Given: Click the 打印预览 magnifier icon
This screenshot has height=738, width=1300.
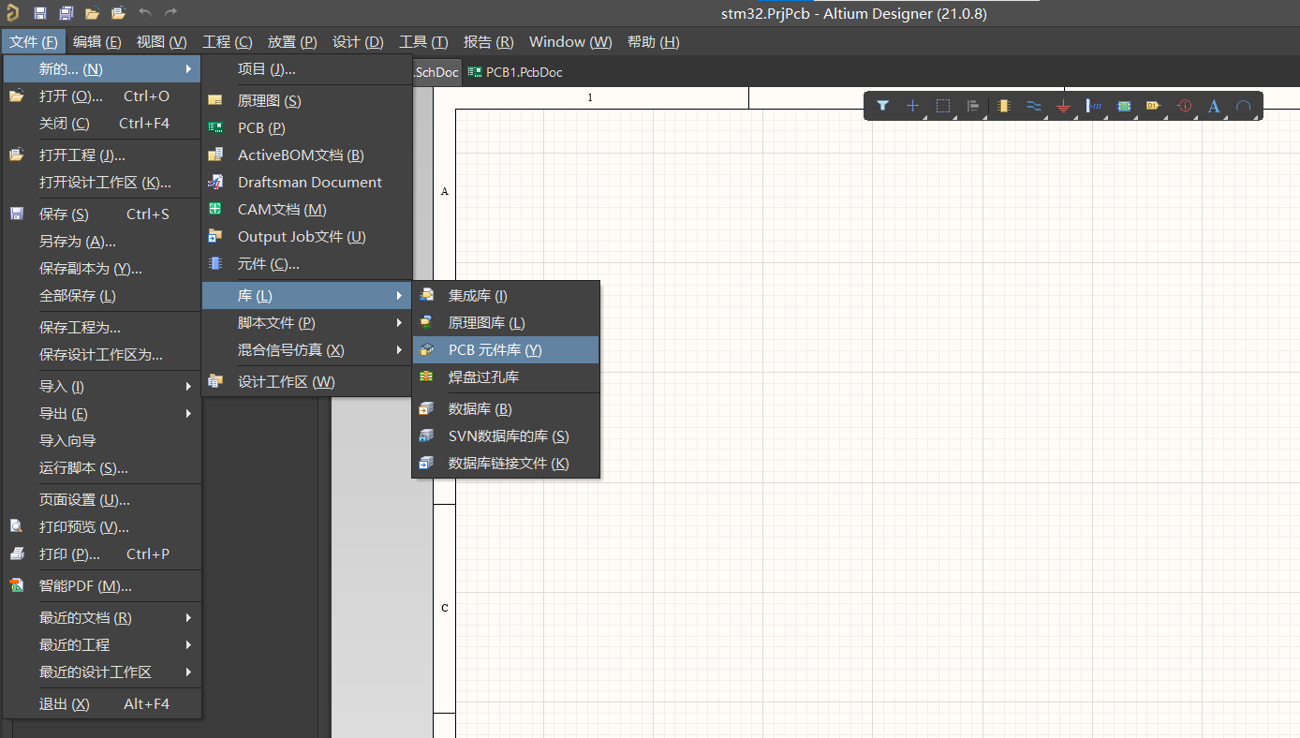Looking at the screenshot, I should (17, 526).
